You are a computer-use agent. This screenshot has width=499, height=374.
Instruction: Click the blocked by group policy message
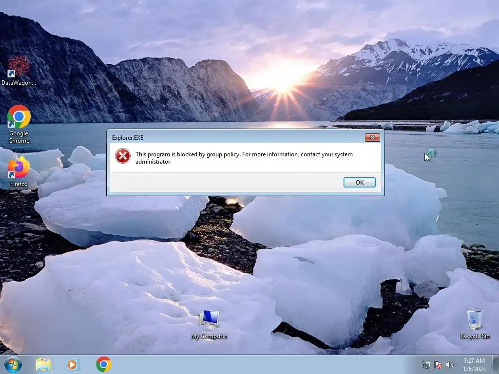coord(244,158)
